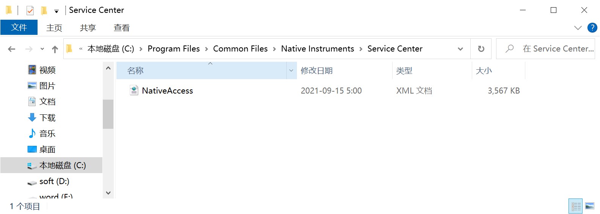Open the address bar history dropdown
This screenshot has width=600, height=214.
(460, 49)
